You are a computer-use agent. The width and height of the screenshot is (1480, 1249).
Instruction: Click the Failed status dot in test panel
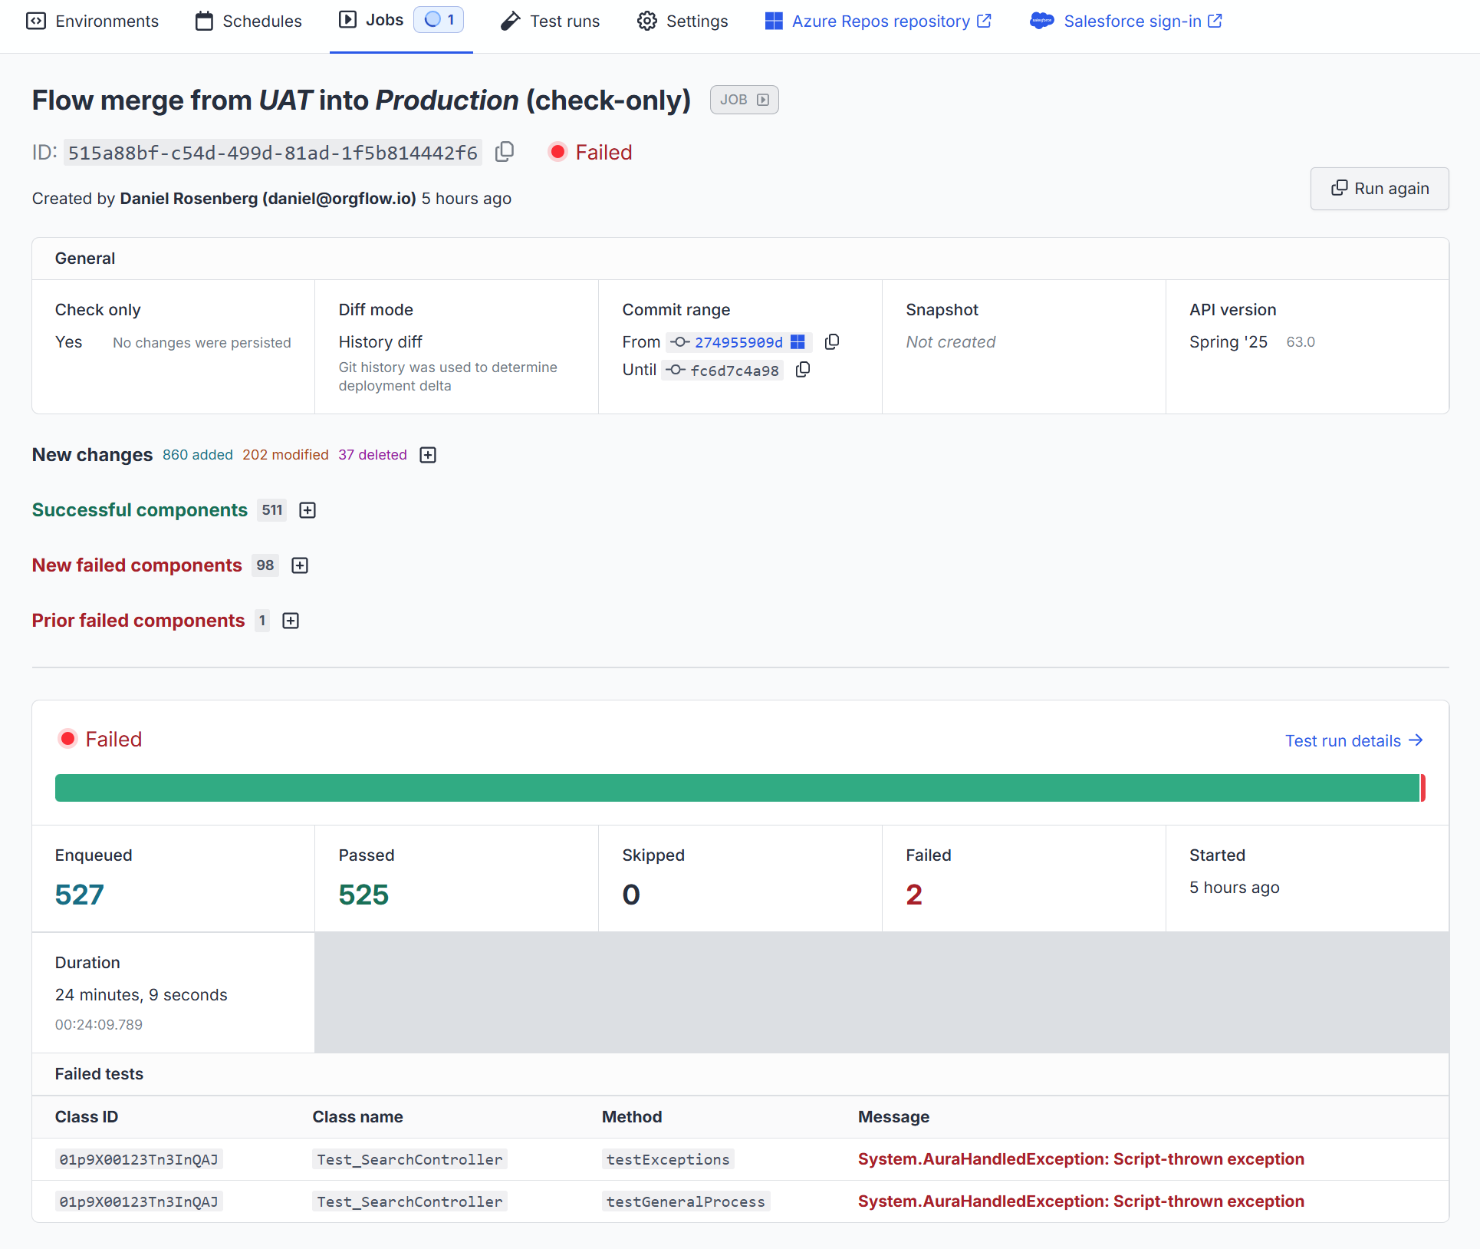click(x=67, y=738)
